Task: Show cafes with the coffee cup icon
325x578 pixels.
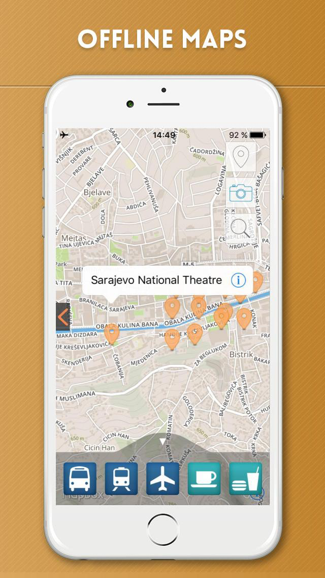Action: 204,478
